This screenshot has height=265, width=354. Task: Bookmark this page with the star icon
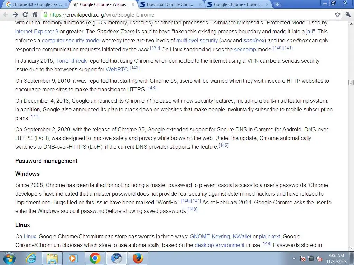[x=337, y=15]
